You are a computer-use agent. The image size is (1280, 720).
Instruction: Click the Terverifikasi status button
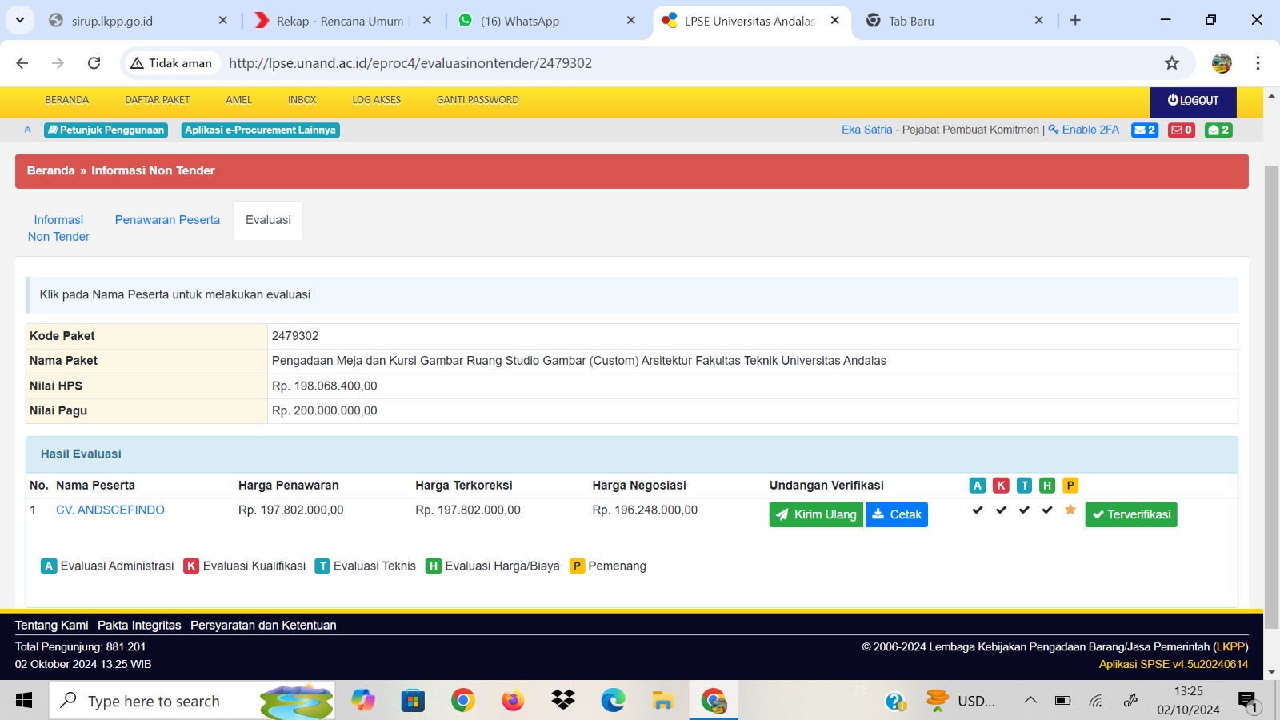pos(1130,514)
